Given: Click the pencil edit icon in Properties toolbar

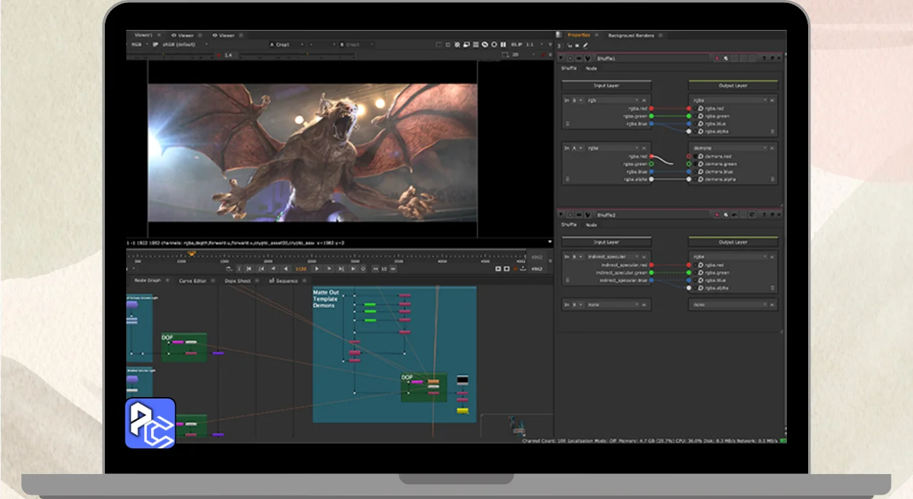Looking at the screenshot, I should pos(586,45).
